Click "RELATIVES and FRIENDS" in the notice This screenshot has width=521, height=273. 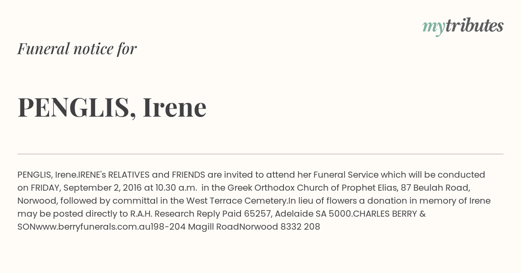[x=157, y=175]
